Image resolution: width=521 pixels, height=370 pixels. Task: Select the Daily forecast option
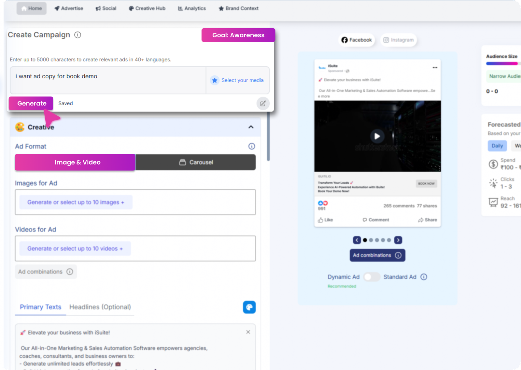(x=497, y=146)
